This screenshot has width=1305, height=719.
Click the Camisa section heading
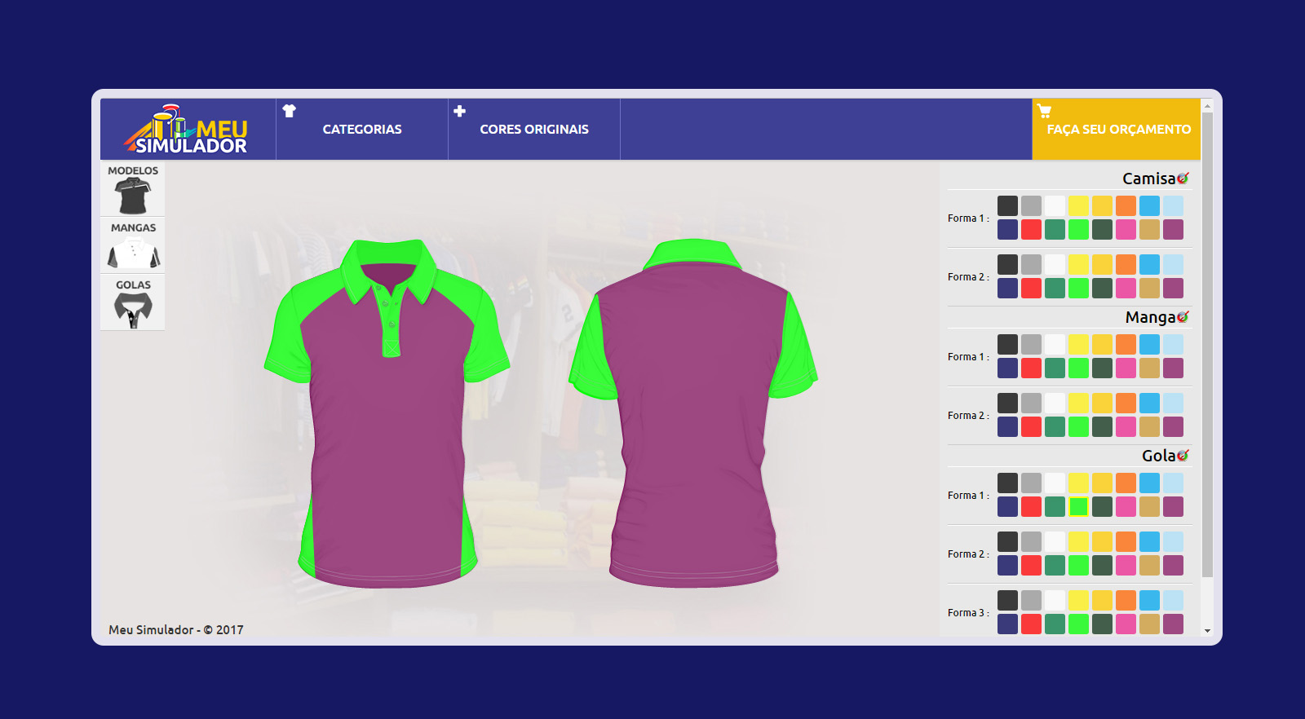click(1148, 179)
